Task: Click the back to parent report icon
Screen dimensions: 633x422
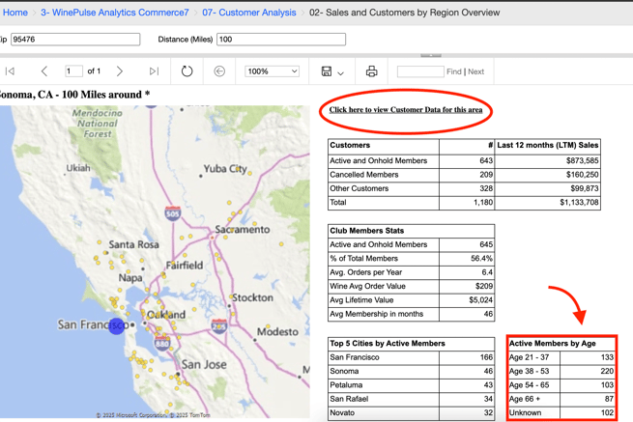Action: click(x=219, y=71)
